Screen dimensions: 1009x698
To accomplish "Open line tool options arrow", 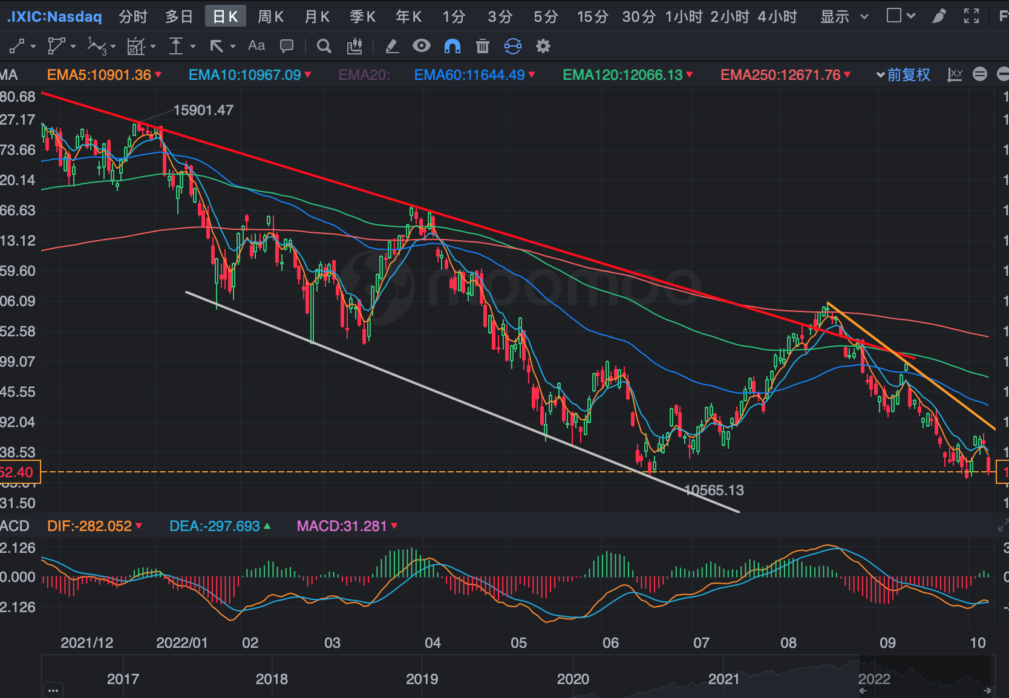I will tap(33, 47).
